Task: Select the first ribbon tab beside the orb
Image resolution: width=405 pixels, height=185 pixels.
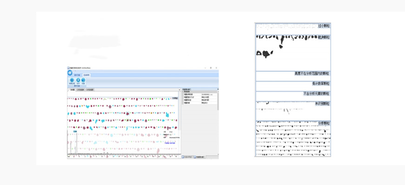Action: pos(77,75)
